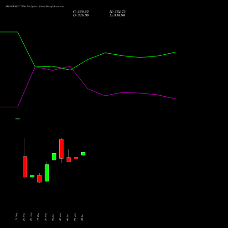The width and height of the screenshot is (228, 228).
Task: Select the 04 Jun date label
Action: (75, 217)
